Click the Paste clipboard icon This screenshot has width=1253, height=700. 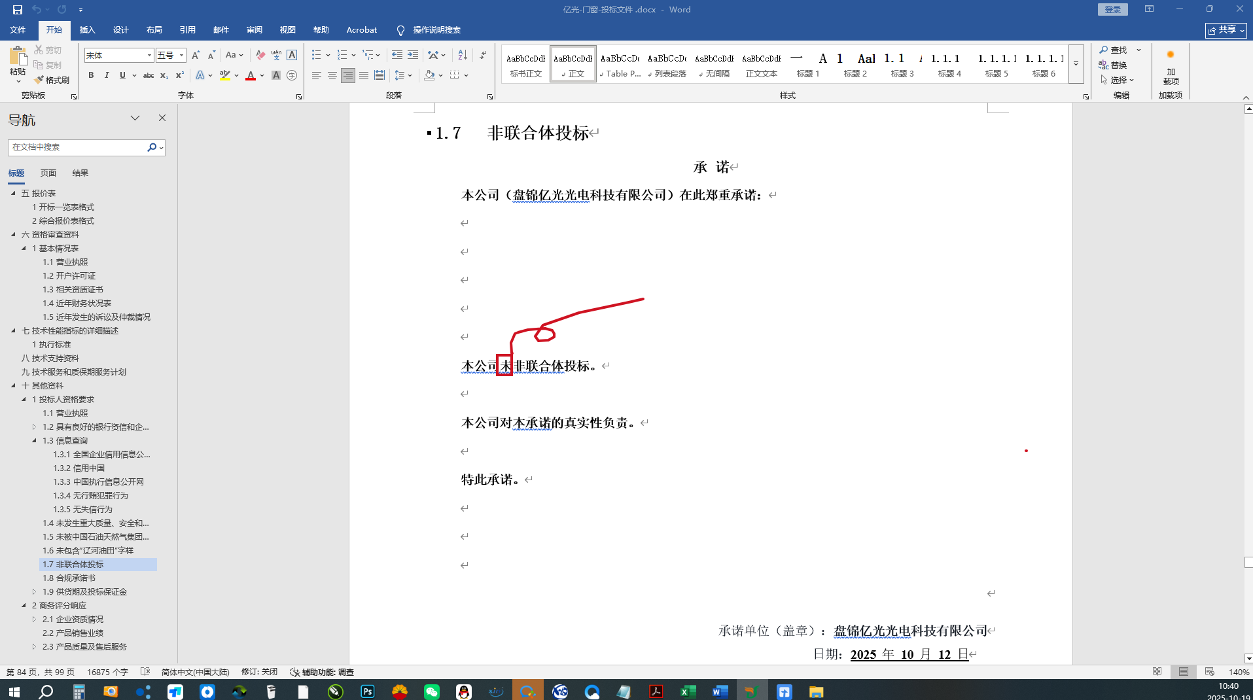18,56
